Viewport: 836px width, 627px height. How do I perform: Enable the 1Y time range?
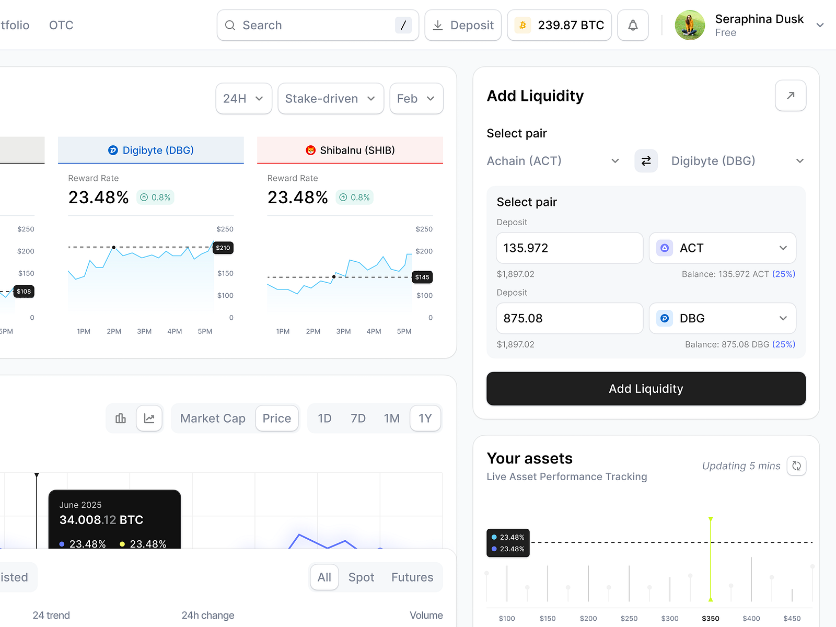[x=425, y=418]
